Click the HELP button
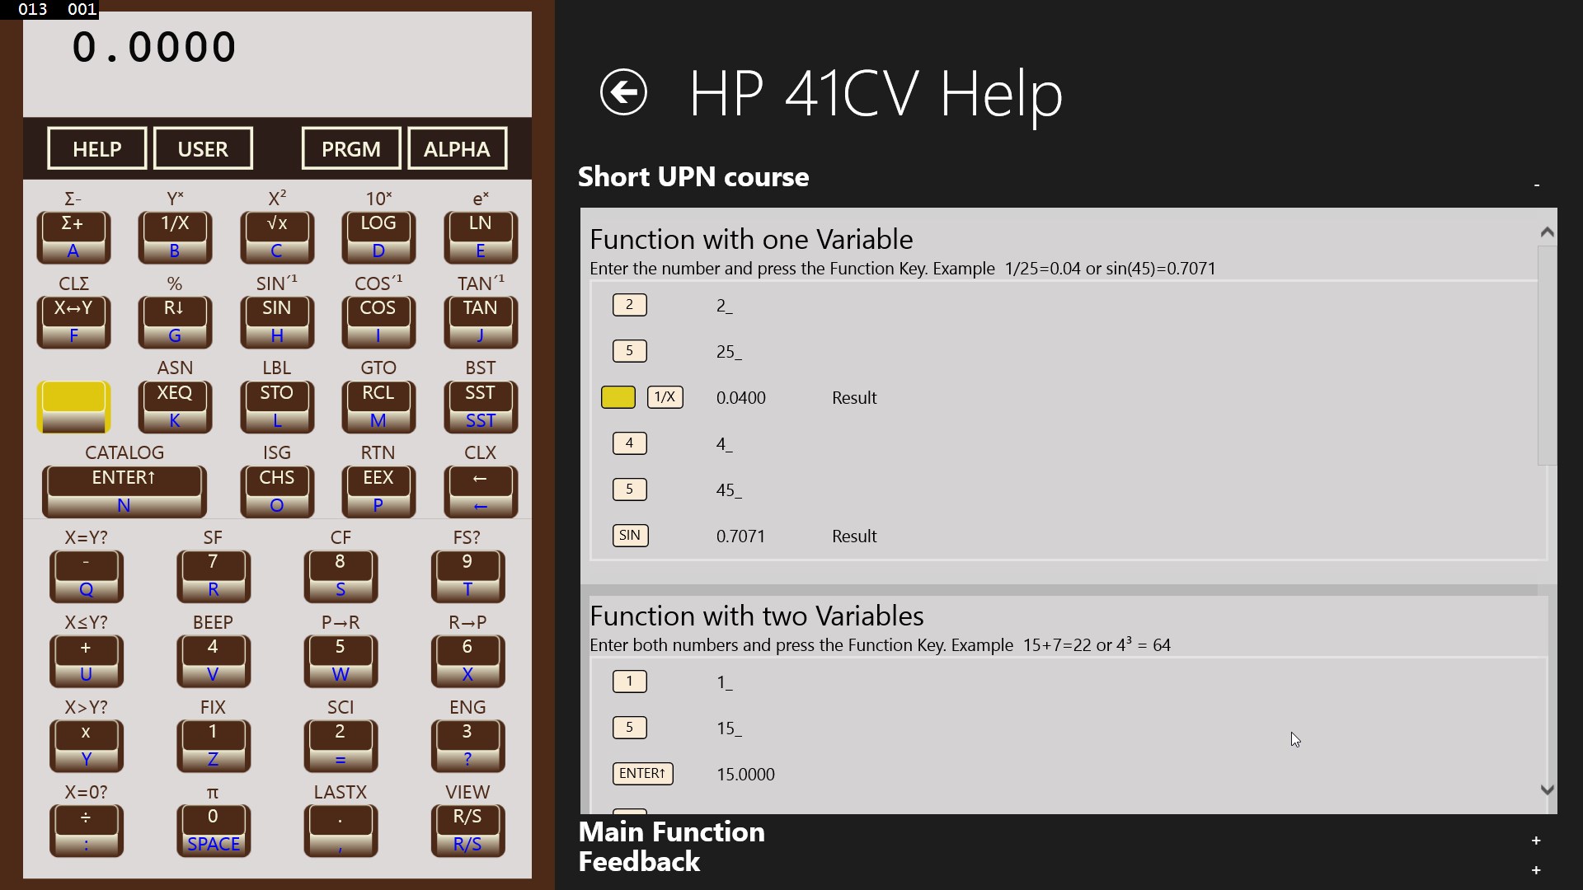 click(x=97, y=149)
